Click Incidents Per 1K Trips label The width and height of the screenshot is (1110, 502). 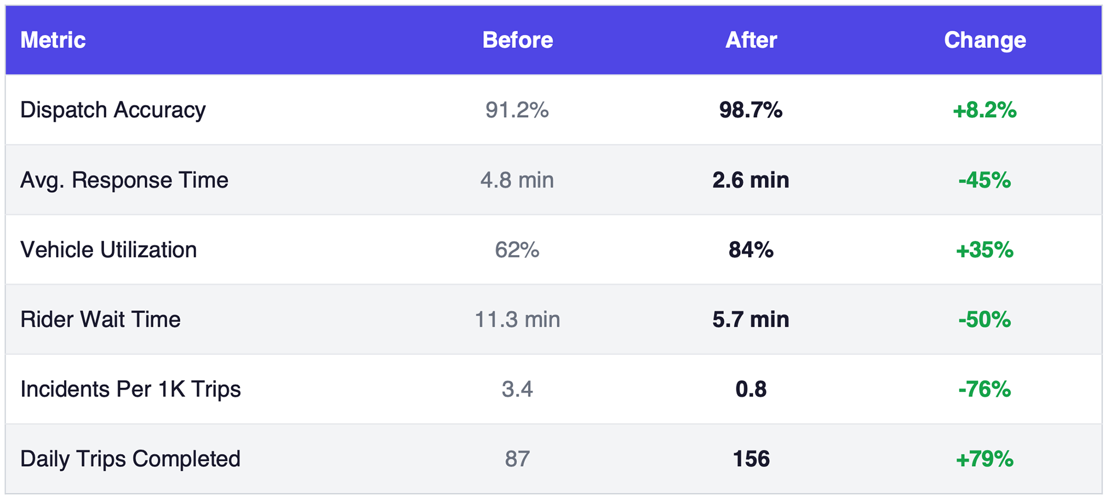pos(131,389)
